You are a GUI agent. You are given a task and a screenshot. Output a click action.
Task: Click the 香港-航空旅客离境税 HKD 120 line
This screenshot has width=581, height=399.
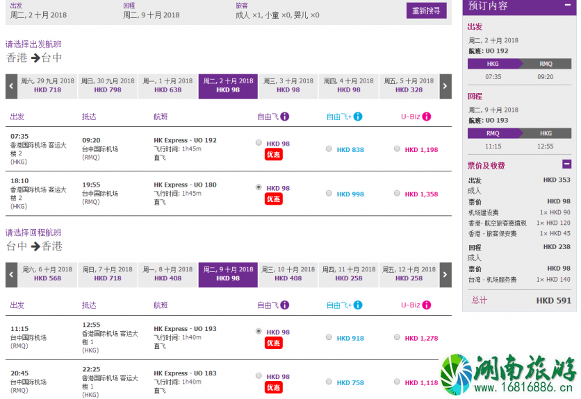click(x=519, y=223)
